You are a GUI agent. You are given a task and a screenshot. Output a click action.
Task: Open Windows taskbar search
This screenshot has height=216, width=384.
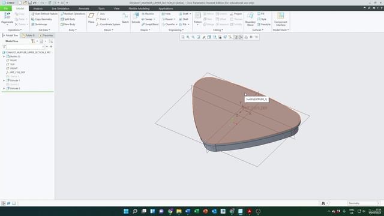(x=135, y=211)
